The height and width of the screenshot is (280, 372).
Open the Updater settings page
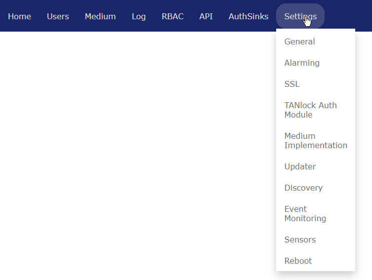(x=300, y=166)
